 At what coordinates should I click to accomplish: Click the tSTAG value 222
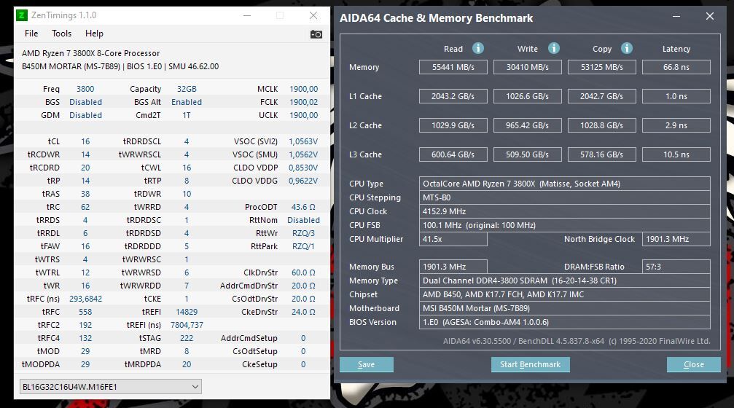click(x=187, y=338)
